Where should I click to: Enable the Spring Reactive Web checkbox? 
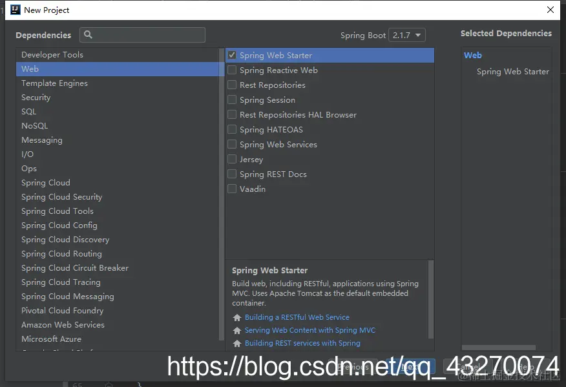tap(232, 70)
